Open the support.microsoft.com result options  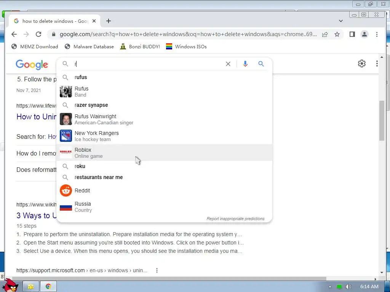(x=157, y=270)
